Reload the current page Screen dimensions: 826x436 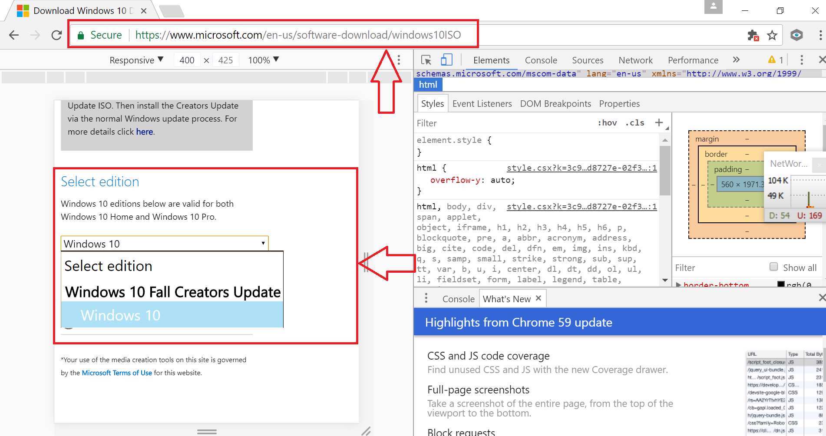(56, 35)
